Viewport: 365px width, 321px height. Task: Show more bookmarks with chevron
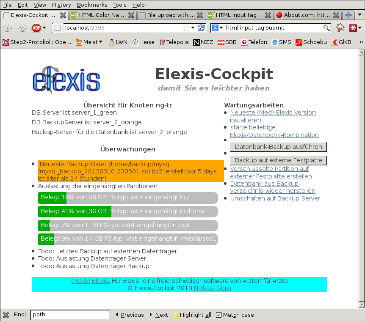(361, 42)
